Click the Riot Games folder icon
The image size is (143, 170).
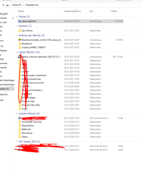(x=20, y=133)
